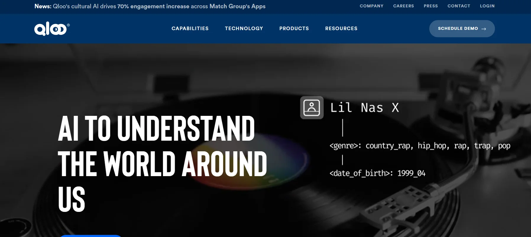
Task: Open the Press page
Action: 431,6
